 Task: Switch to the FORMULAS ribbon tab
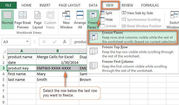[x=150, y=5]
